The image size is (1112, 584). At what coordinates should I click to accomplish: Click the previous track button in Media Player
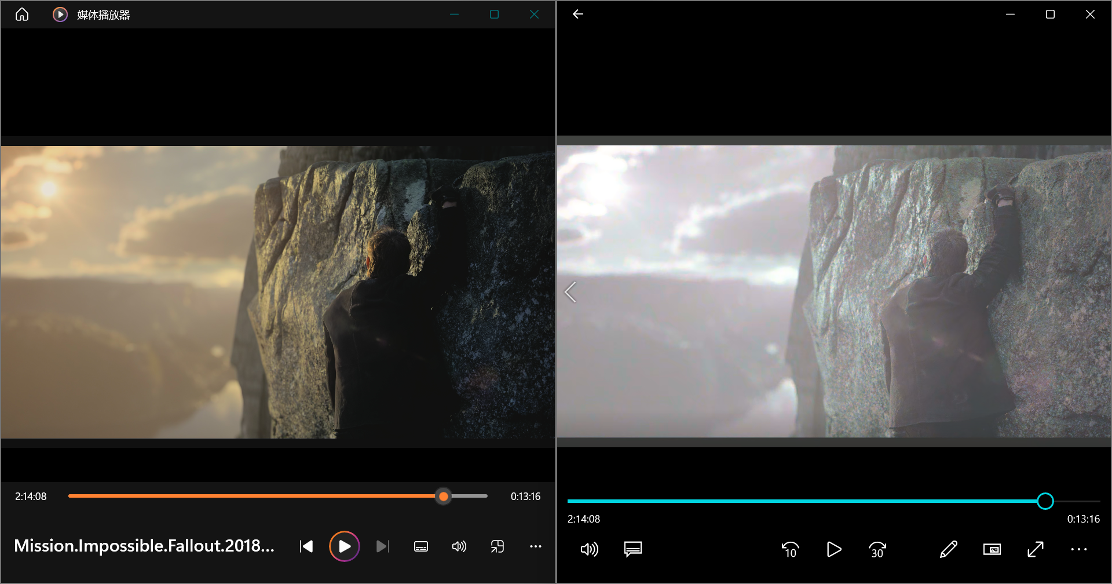(306, 546)
